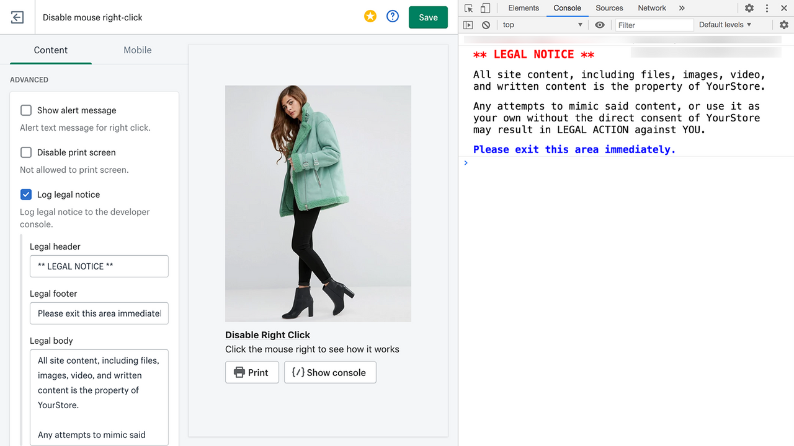The image size is (794, 446).
Task: Click the 'ADVANCED' section label
Action: tap(29, 80)
